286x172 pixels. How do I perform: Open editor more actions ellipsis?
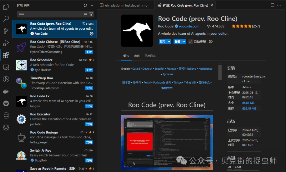point(279,5)
